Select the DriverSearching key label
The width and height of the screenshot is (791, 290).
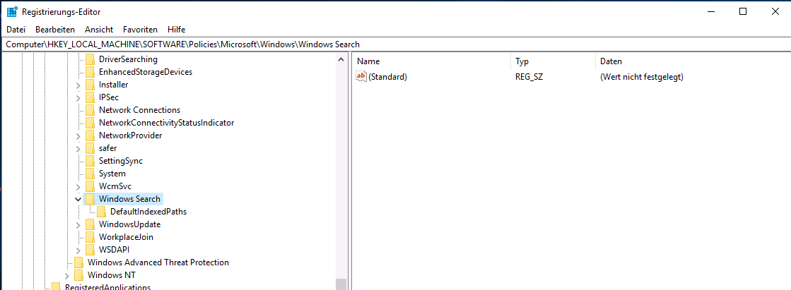(128, 59)
